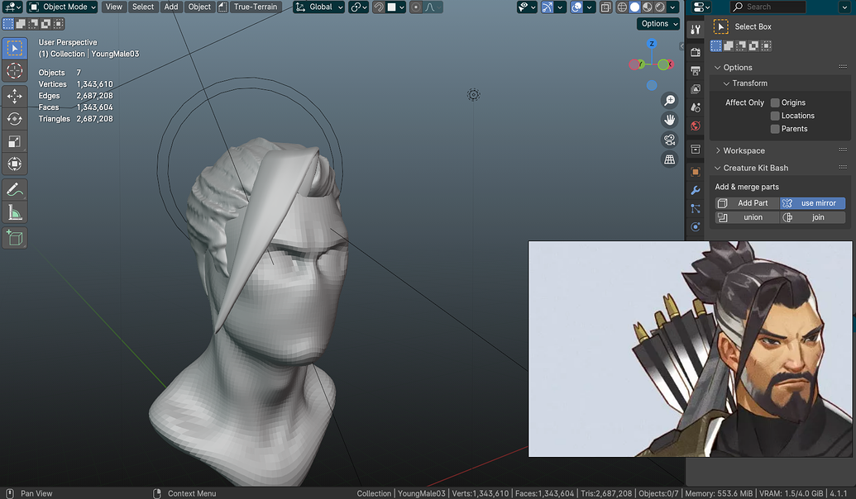The height and width of the screenshot is (499, 856).
Task: Open the Tool properties tab
Action: pos(695,30)
